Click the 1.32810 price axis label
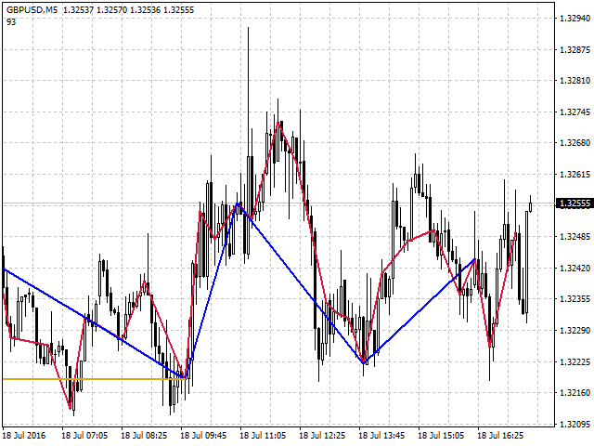This screenshot has height=446, width=594. pyautogui.click(x=575, y=81)
